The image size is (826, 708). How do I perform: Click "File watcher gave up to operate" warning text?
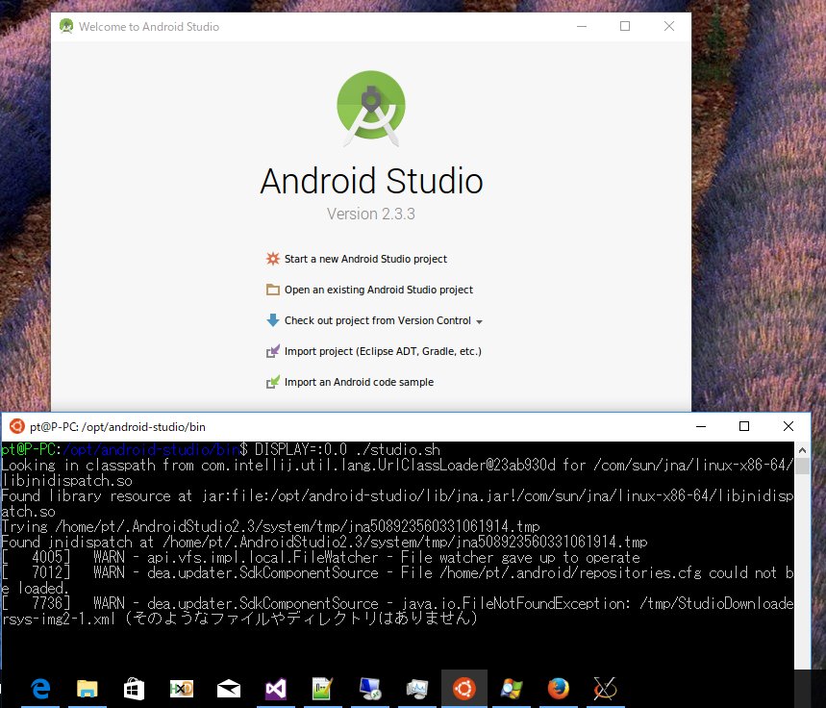tap(520, 557)
